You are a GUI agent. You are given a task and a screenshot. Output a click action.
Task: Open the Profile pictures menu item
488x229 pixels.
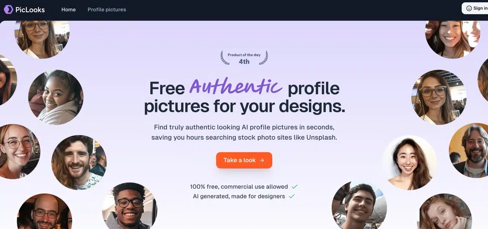point(107,10)
